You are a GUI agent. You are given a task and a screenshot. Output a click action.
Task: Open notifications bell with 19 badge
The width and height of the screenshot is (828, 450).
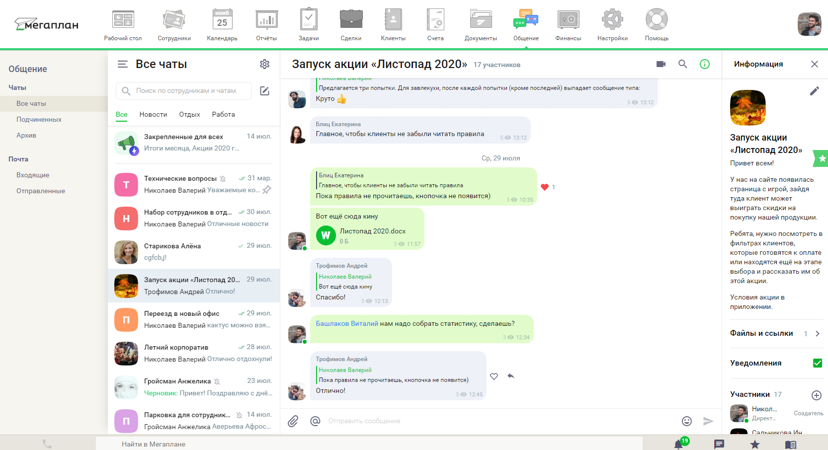[x=679, y=444]
